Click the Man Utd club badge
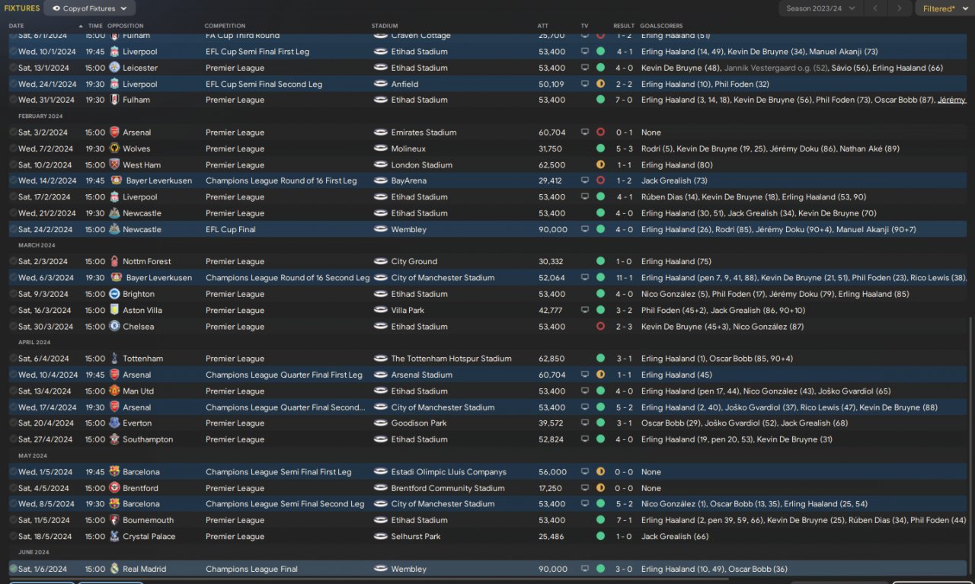Screen dimensions: 975x584 [114, 391]
